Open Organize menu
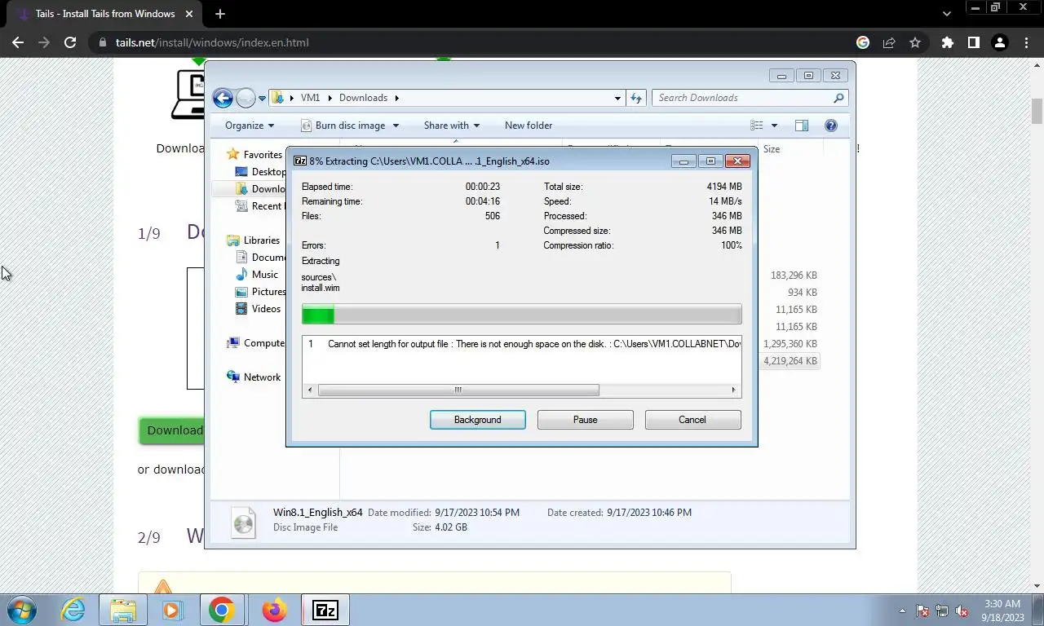Viewport: 1044px width, 626px height. pyautogui.click(x=249, y=126)
